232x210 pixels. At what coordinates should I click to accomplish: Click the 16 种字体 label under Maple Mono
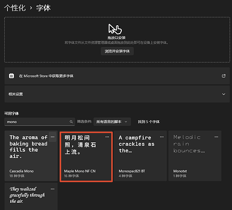[x=72, y=176]
